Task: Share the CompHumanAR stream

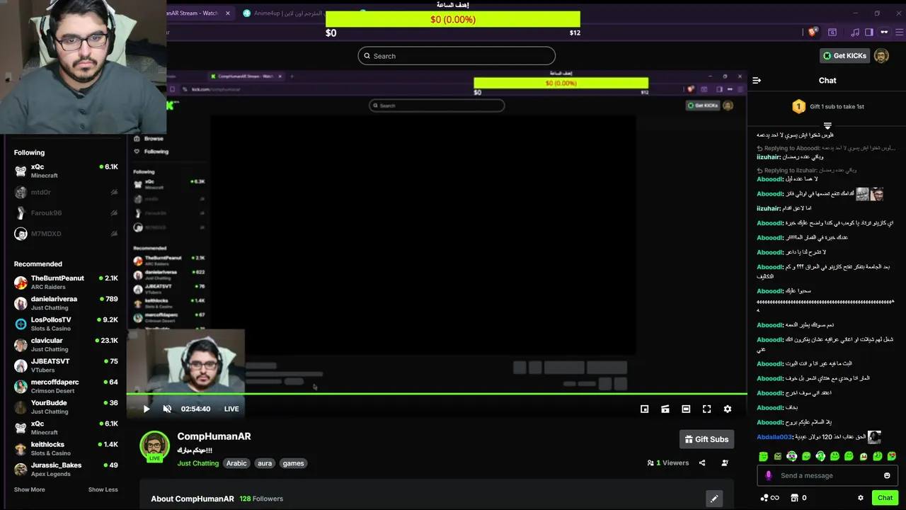Action: point(702,463)
